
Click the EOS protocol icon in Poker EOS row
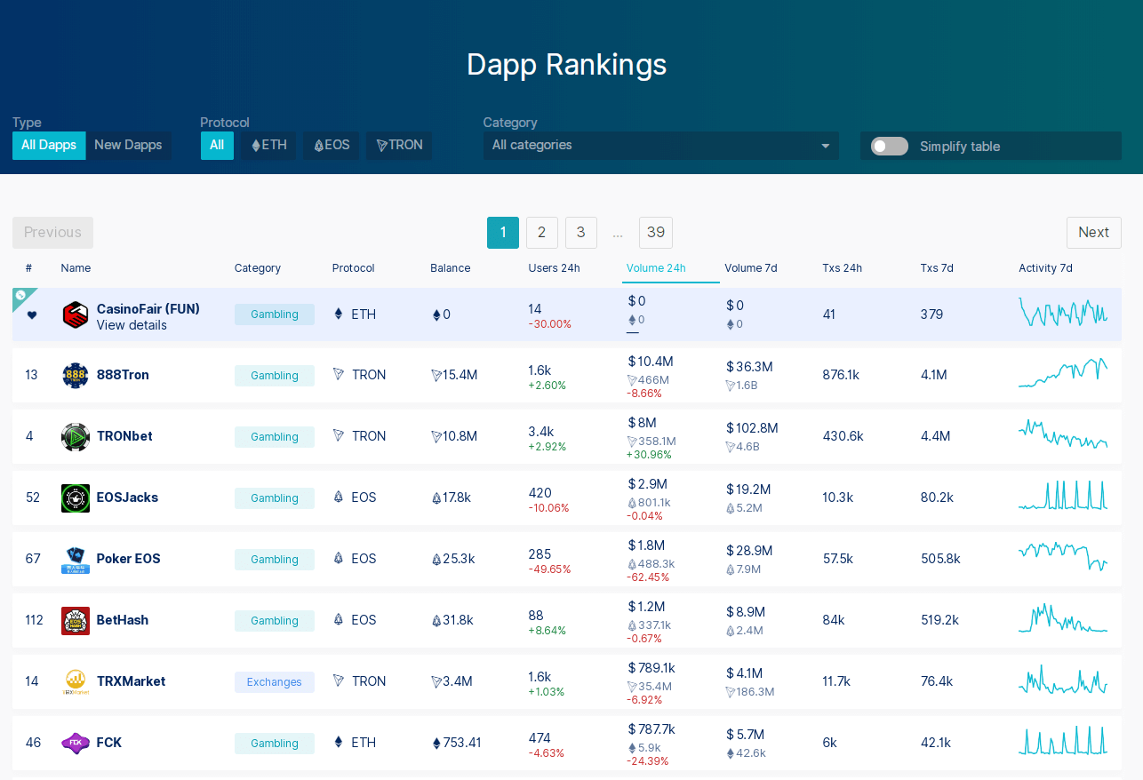pyautogui.click(x=338, y=558)
